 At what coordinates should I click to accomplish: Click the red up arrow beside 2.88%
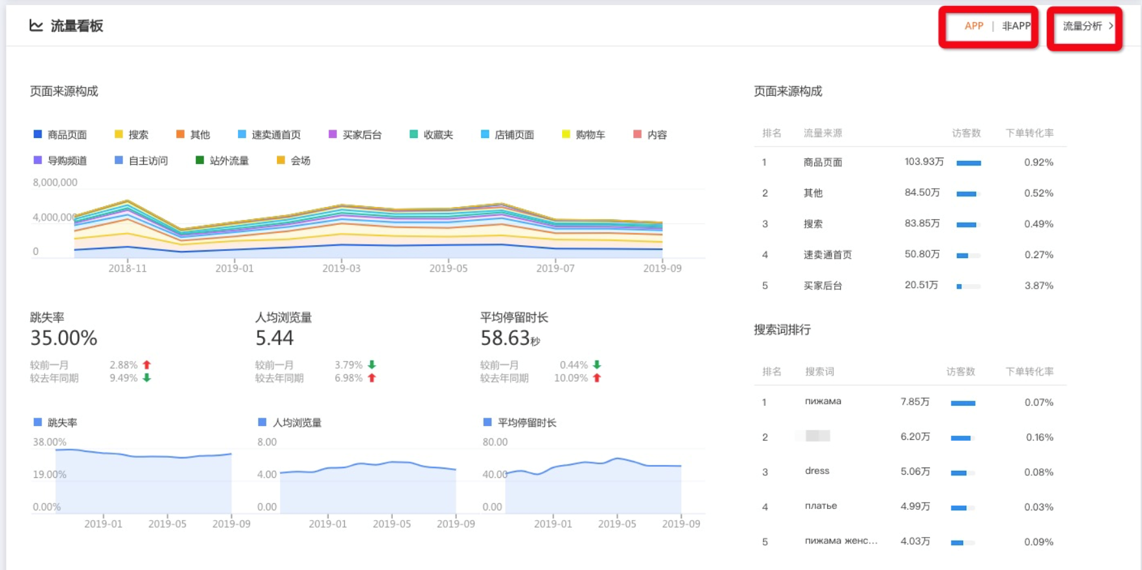[x=146, y=365]
